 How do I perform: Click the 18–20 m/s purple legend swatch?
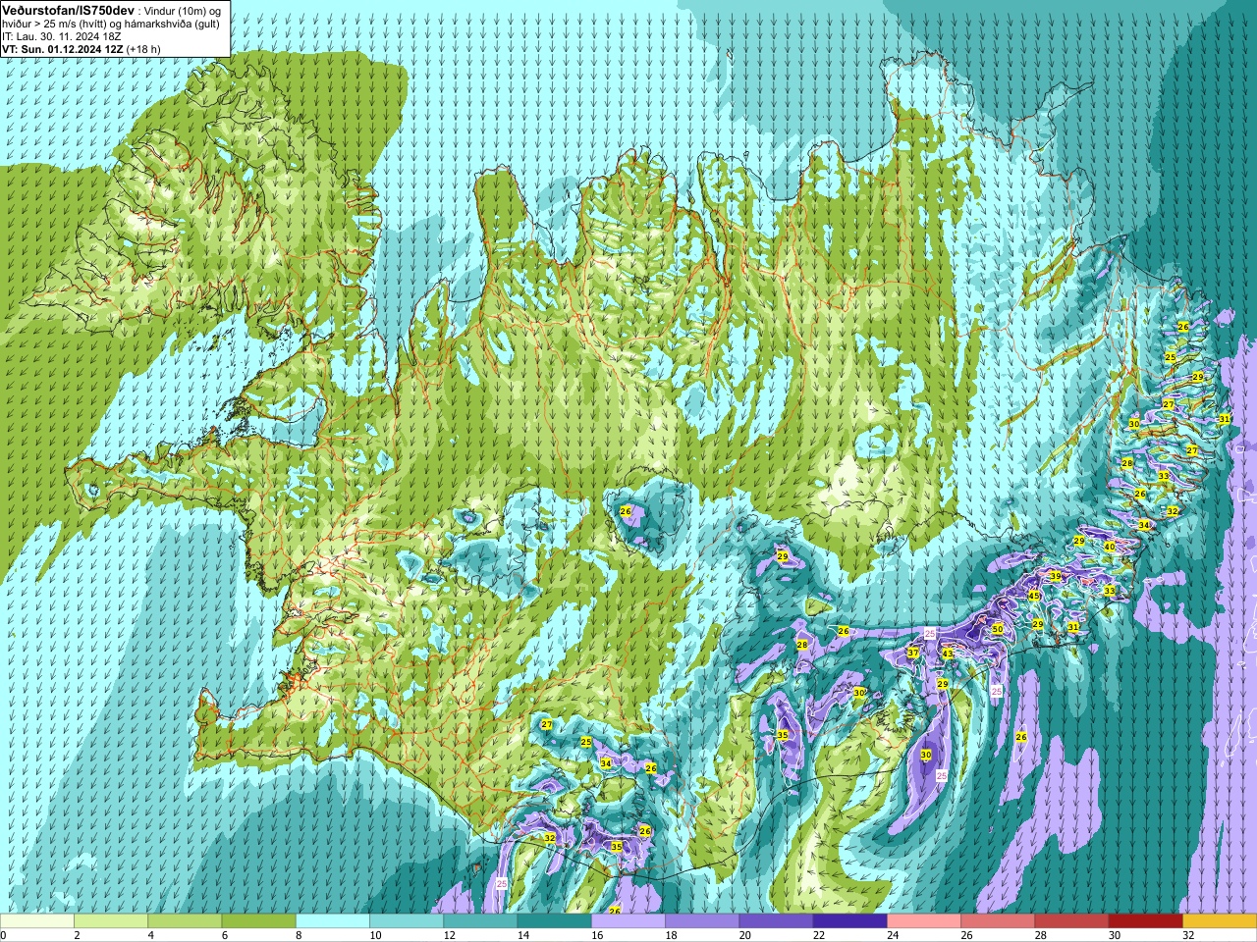tap(702, 921)
